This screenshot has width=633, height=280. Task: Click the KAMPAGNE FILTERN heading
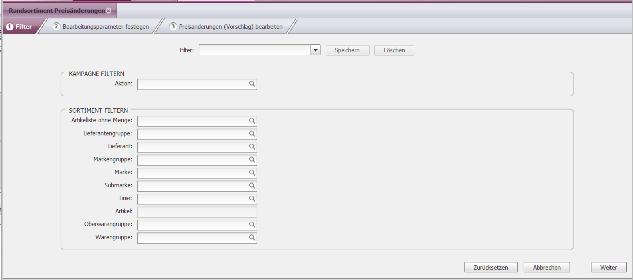point(97,74)
